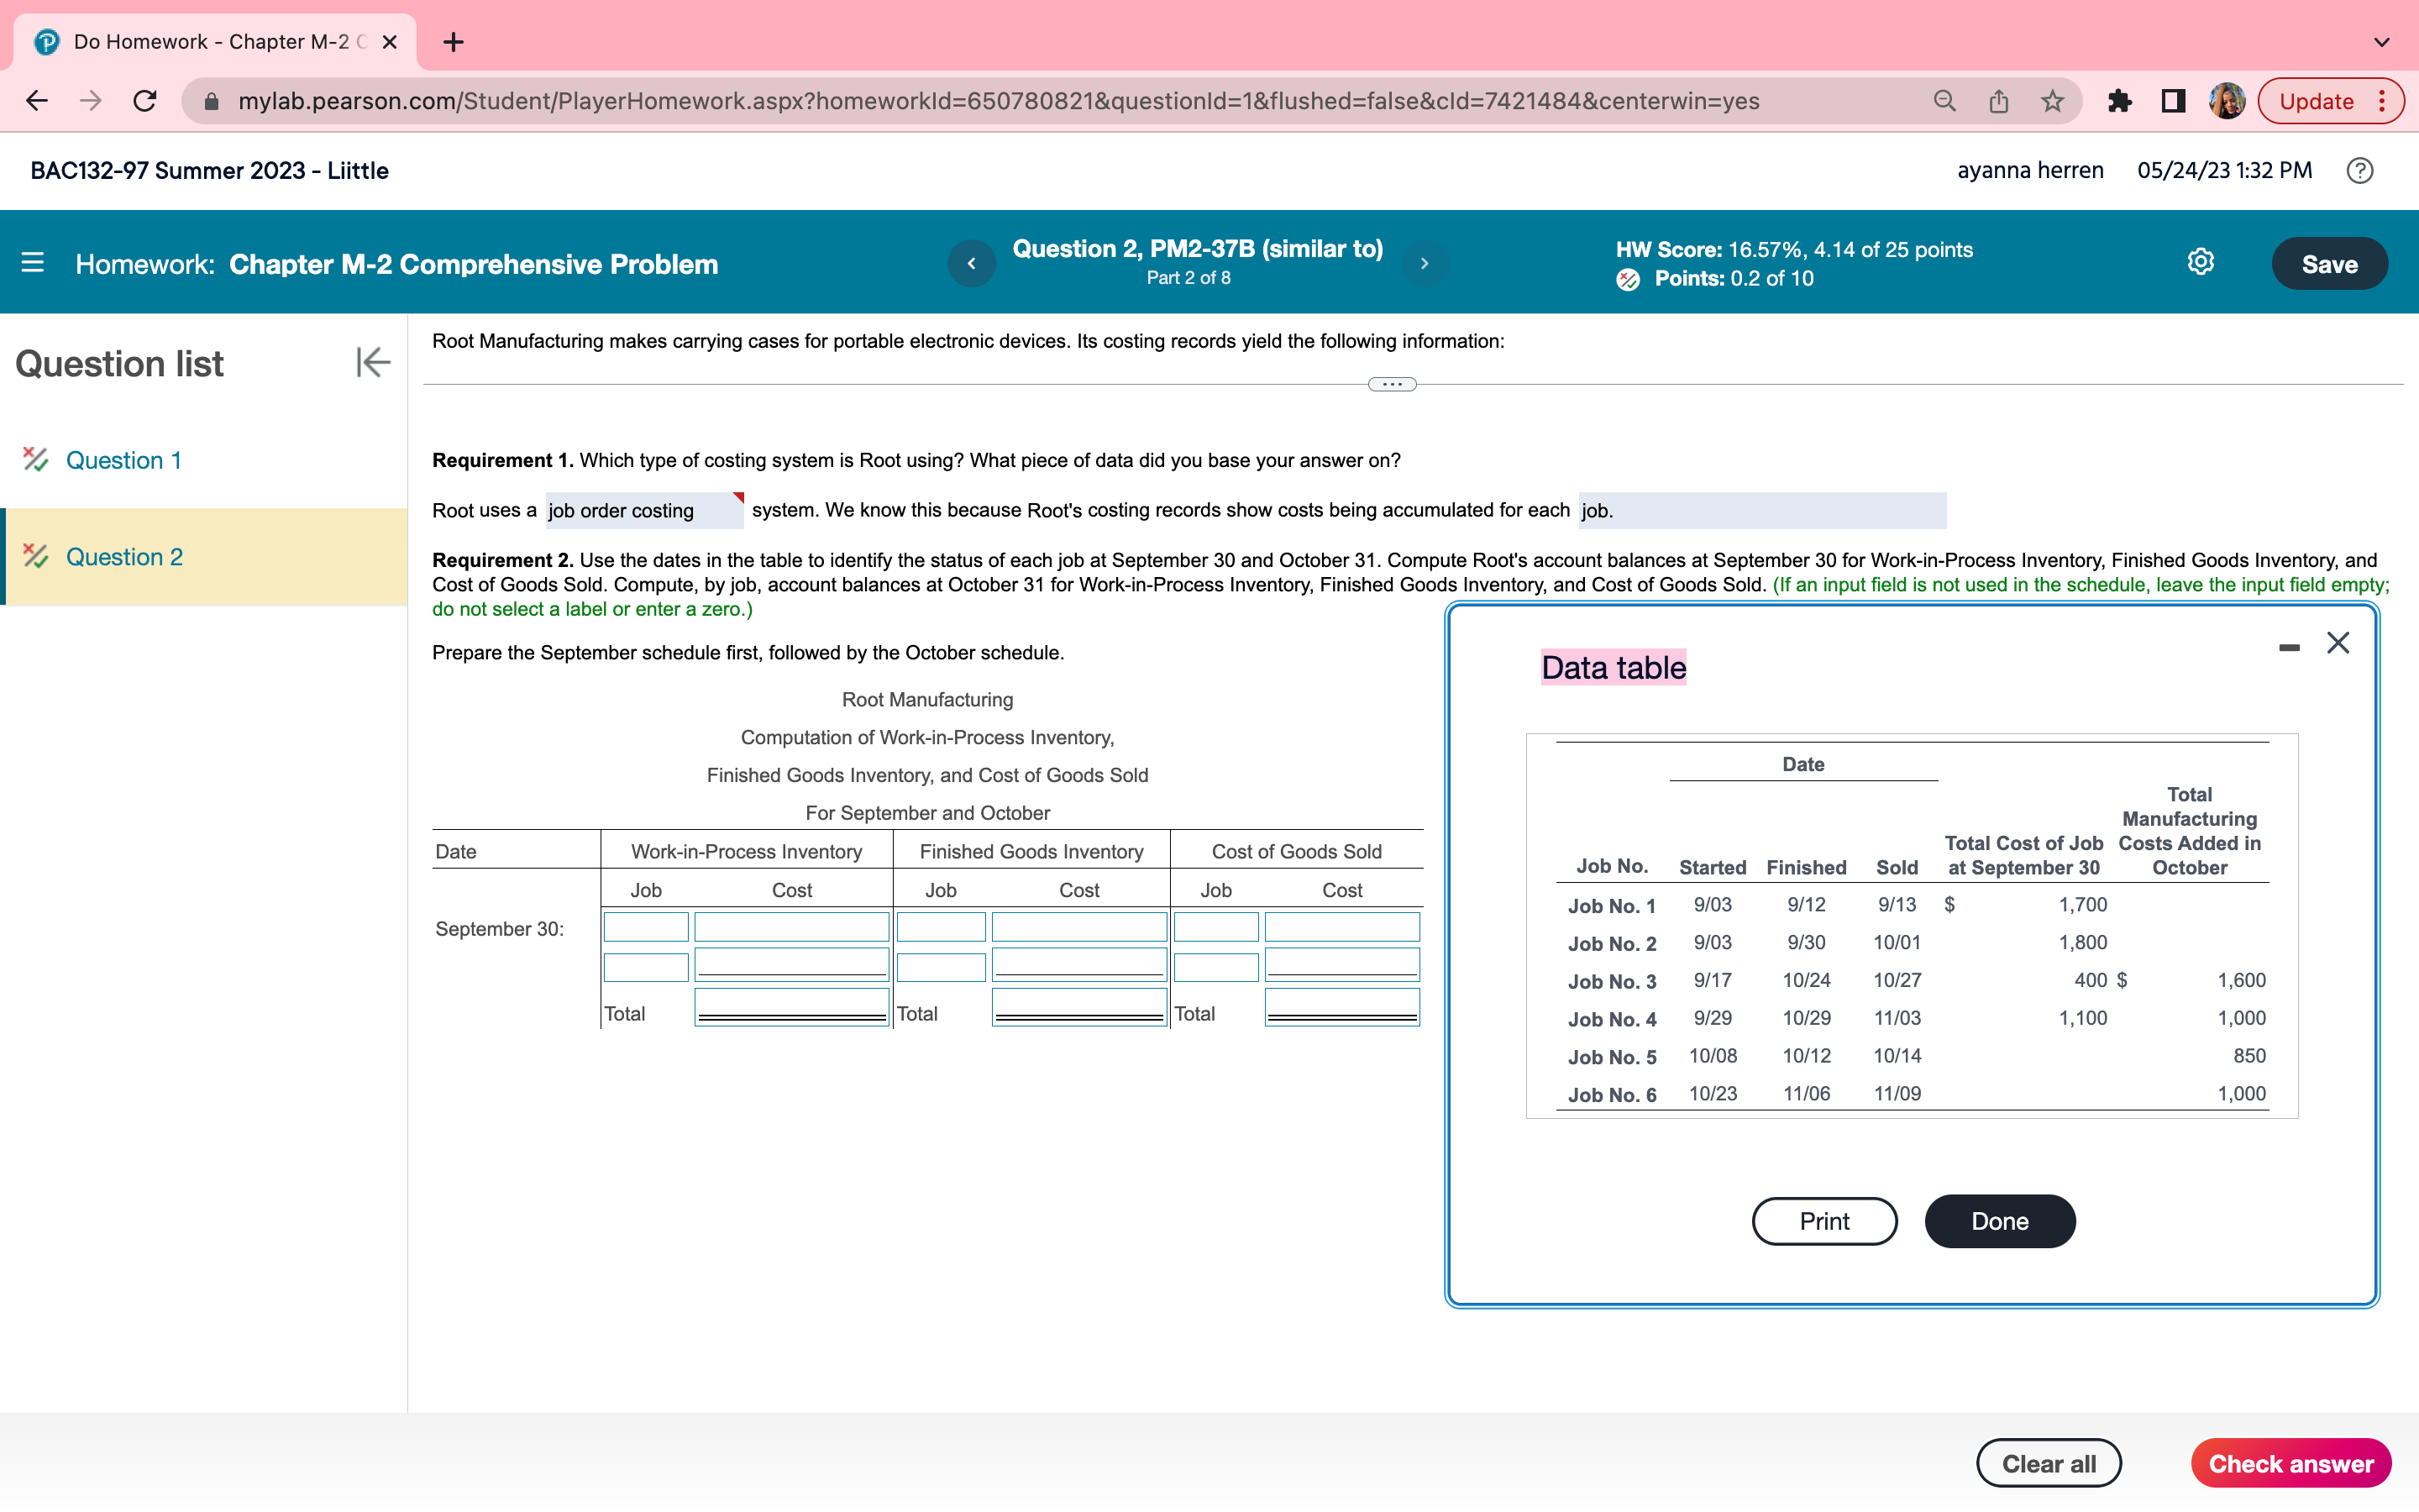Select Question 2 in the list
The height and width of the screenshot is (1512, 2419).
click(124, 557)
